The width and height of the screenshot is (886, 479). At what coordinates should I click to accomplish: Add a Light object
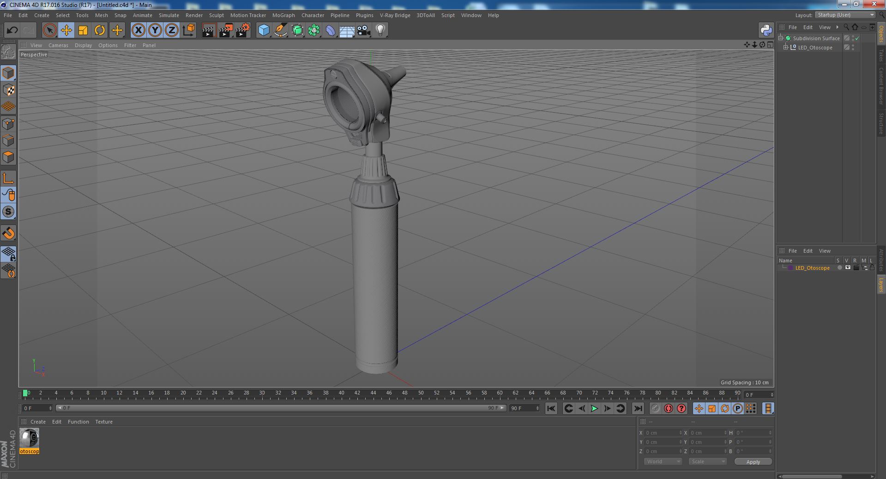(x=380, y=30)
